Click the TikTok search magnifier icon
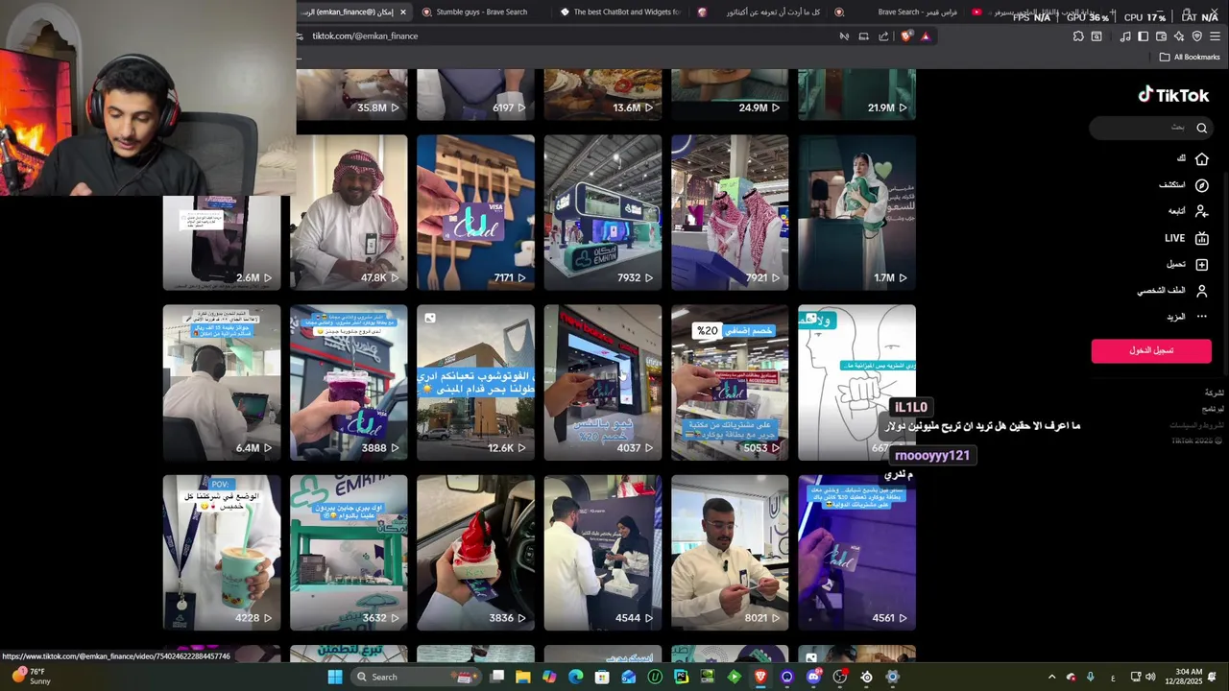The width and height of the screenshot is (1229, 691). point(1201,128)
